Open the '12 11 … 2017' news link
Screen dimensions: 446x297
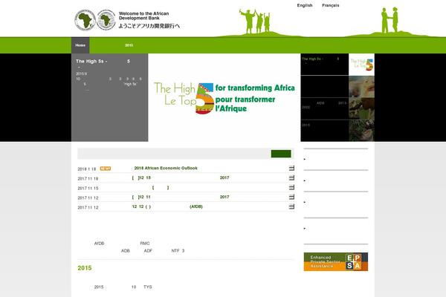click(181, 197)
